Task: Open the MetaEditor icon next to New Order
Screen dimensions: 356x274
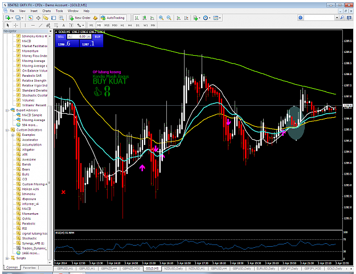Action: click(x=96, y=18)
